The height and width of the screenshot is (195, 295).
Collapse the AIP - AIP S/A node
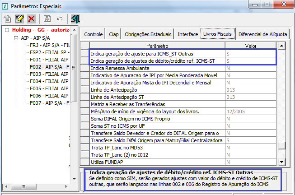tap(16, 38)
